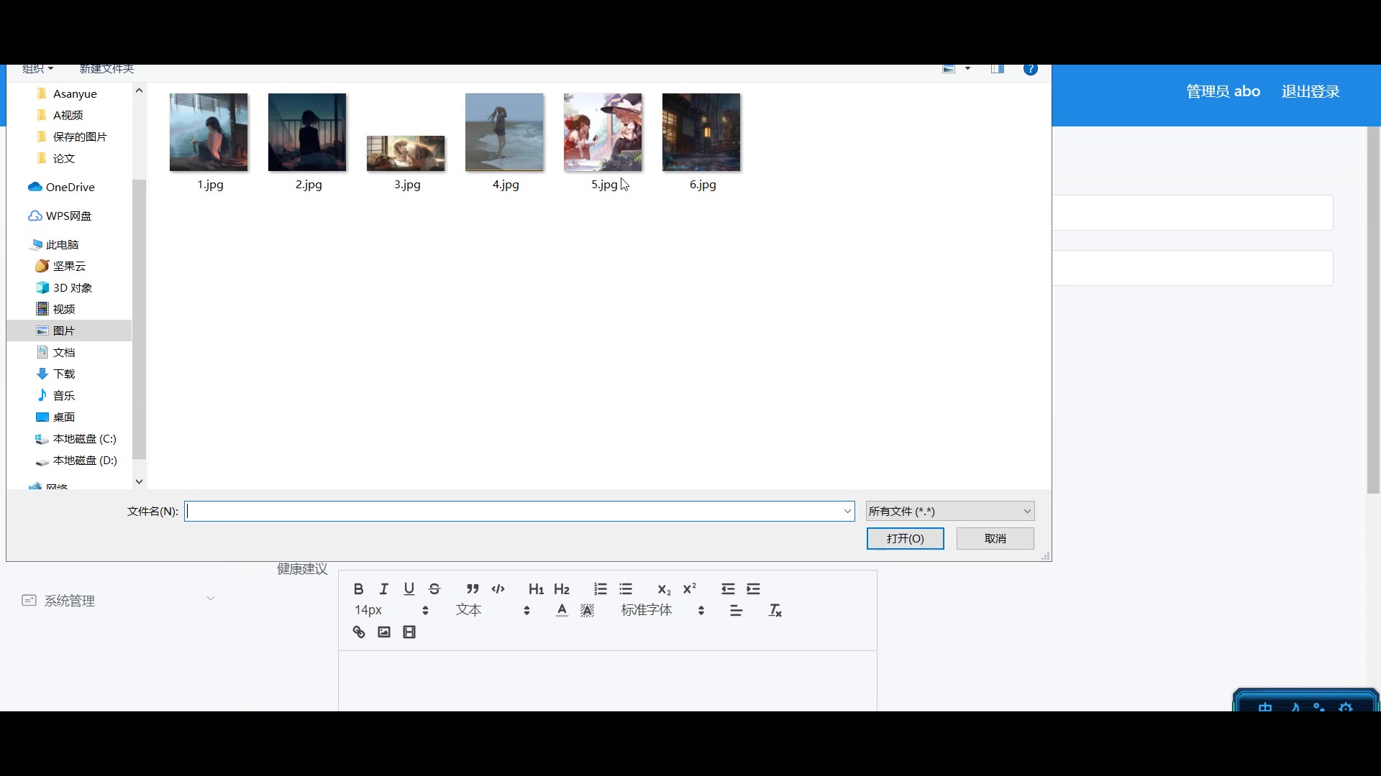Select OneDrive in the navigation pane
Viewport: 1381px width, 776px height.
click(x=70, y=187)
